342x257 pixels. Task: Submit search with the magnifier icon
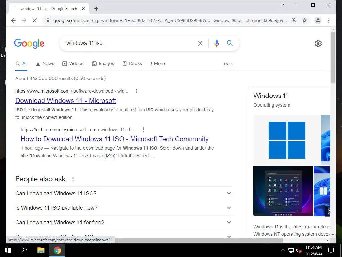[x=230, y=43]
